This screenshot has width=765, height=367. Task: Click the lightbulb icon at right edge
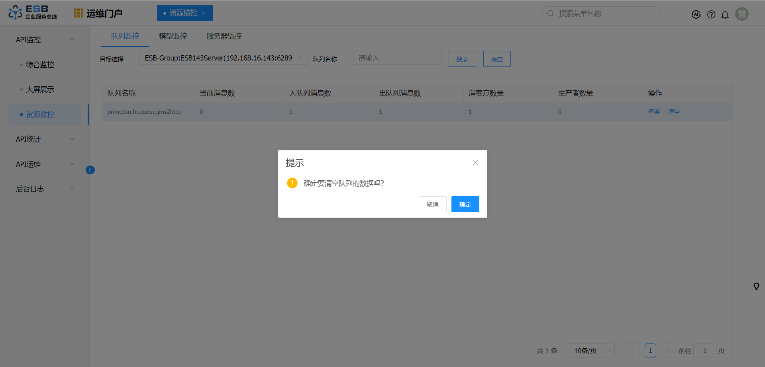pos(756,286)
